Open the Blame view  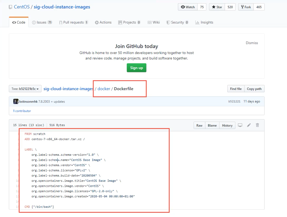tap(212, 125)
